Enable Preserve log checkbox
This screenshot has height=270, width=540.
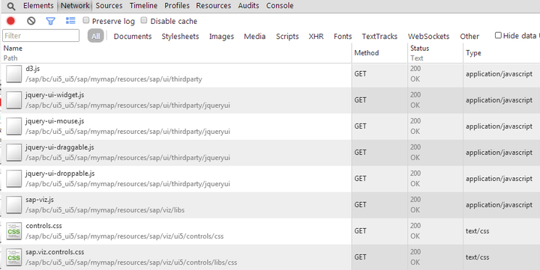click(x=86, y=20)
